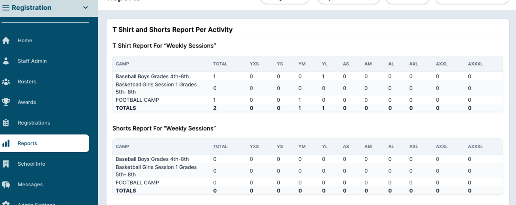This screenshot has width=516, height=205.
Task: Open Staff Admin person icon
Action: 6,61
